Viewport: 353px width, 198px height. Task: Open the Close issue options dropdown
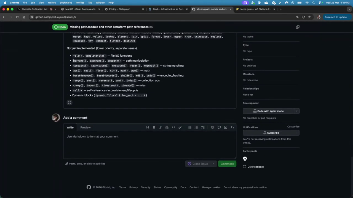(x=213, y=164)
